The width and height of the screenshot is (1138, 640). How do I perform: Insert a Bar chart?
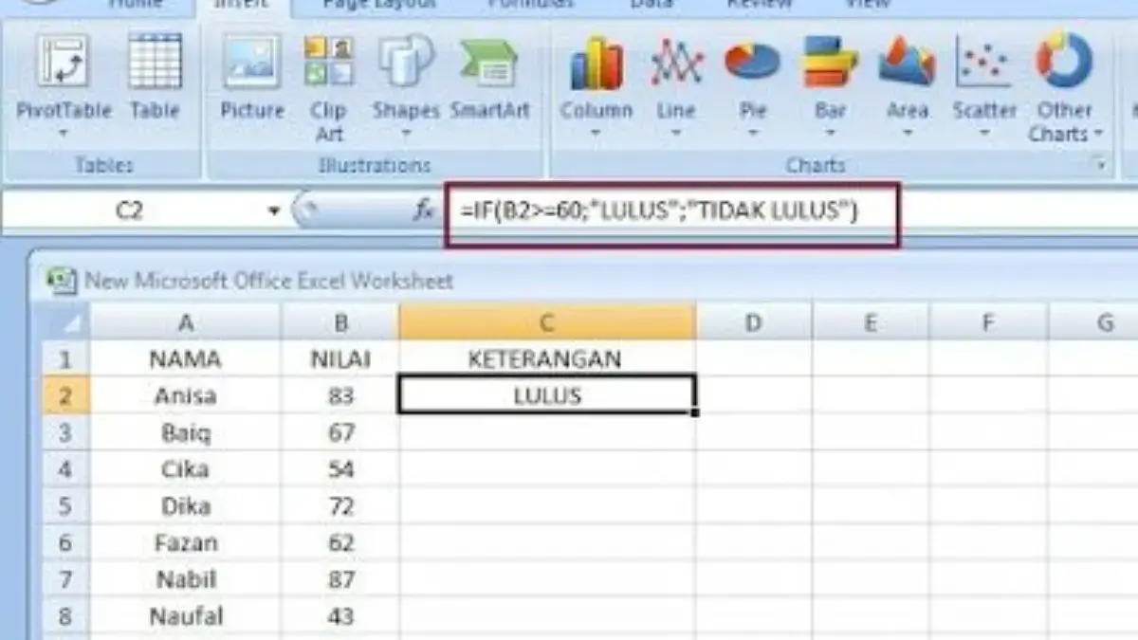(830, 85)
